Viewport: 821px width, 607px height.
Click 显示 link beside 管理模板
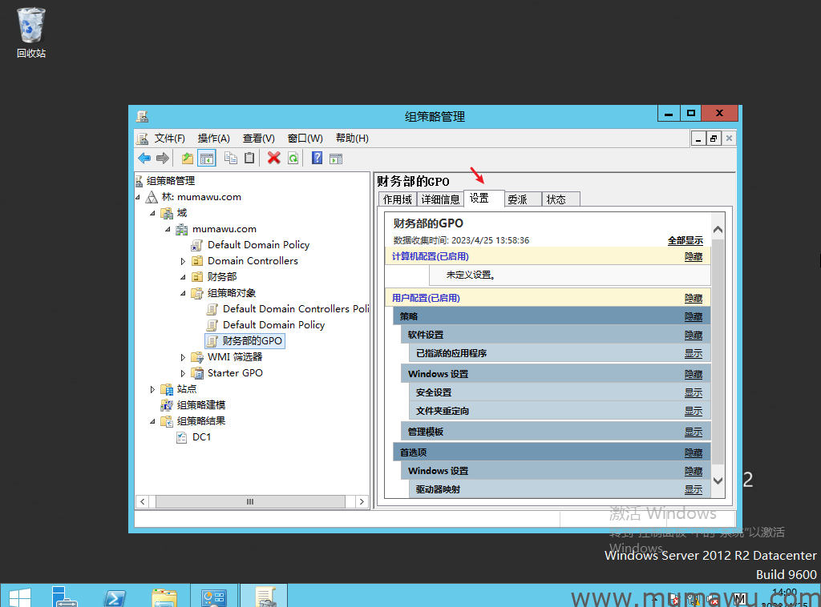click(693, 432)
